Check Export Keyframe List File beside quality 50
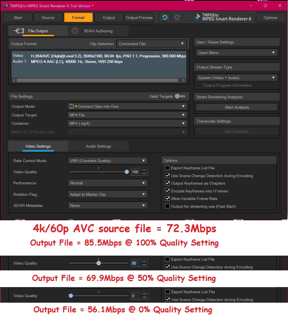288x318 pixels. (167, 259)
